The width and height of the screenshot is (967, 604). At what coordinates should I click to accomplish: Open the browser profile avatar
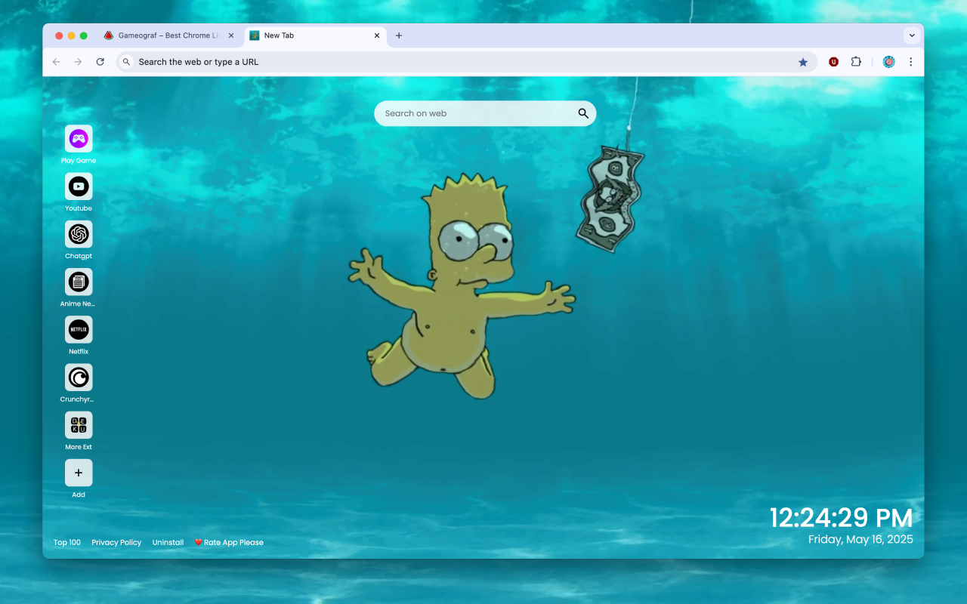(x=889, y=61)
